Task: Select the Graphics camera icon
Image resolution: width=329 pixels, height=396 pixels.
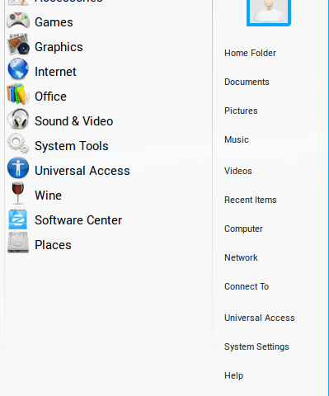Action: tap(18, 45)
